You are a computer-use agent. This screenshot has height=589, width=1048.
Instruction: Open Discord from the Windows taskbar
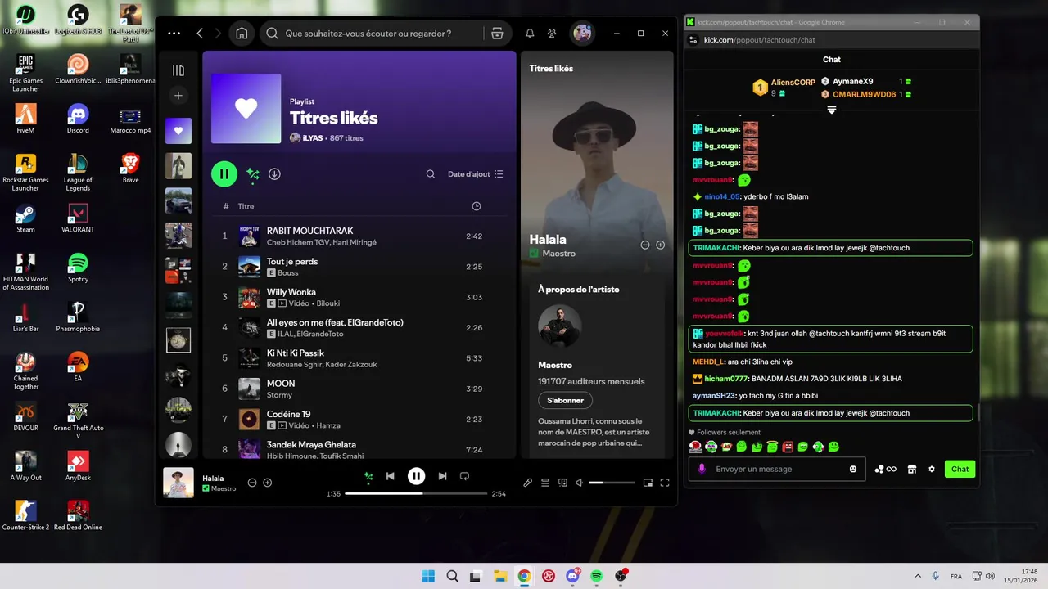tap(572, 576)
